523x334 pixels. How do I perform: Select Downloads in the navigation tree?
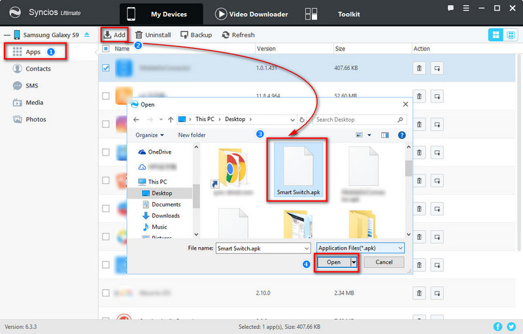(x=161, y=216)
